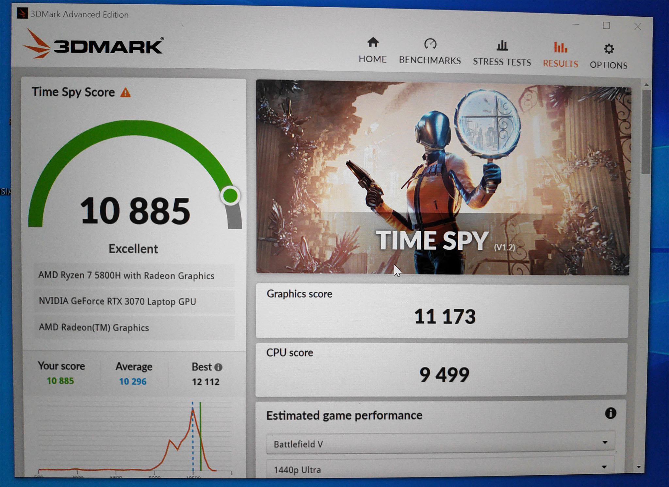Select the RESULTS tab label
This screenshot has width=669, height=487.
pyautogui.click(x=560, y=63)
